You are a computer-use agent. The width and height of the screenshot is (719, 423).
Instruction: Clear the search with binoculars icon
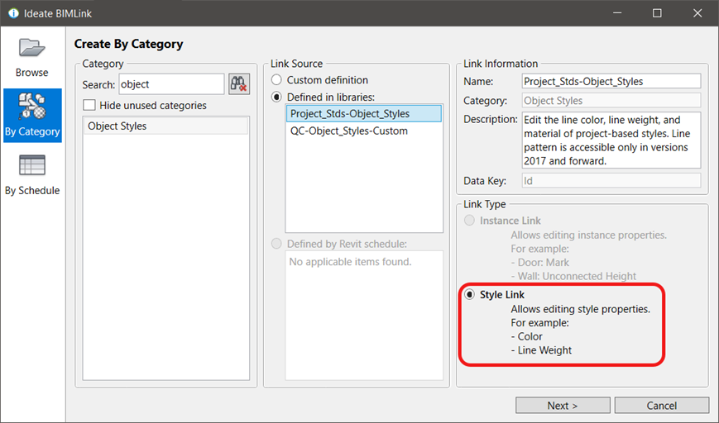point(239,84)
